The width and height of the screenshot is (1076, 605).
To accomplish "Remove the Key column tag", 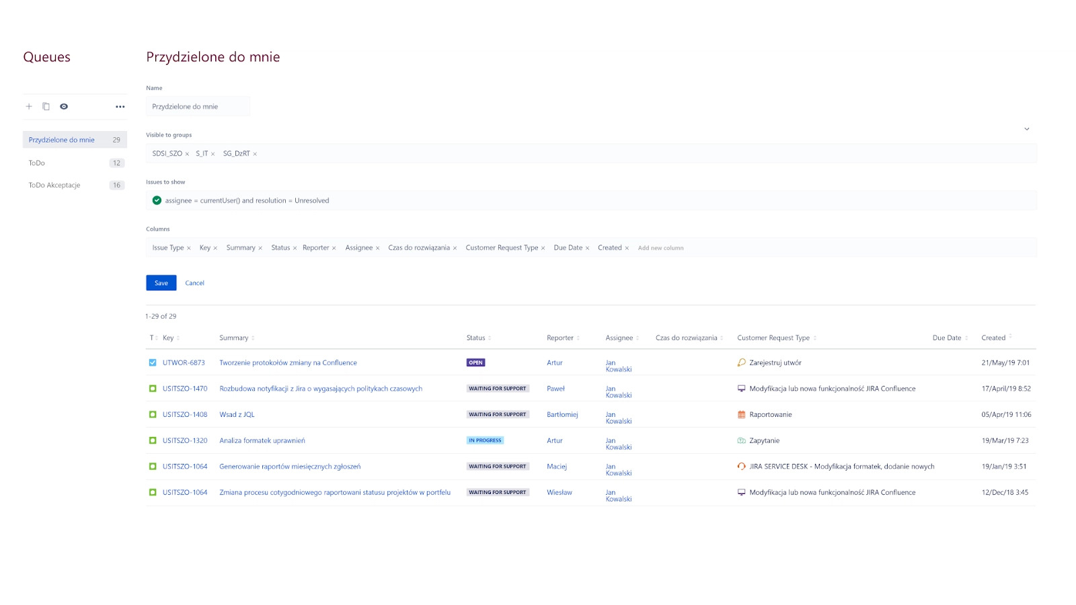I will (215, 248).
